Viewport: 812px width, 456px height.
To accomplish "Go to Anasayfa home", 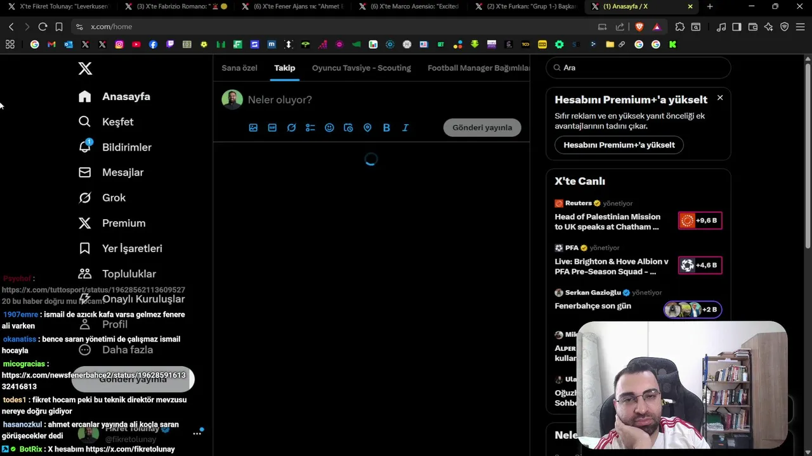I will coord(114,96).
